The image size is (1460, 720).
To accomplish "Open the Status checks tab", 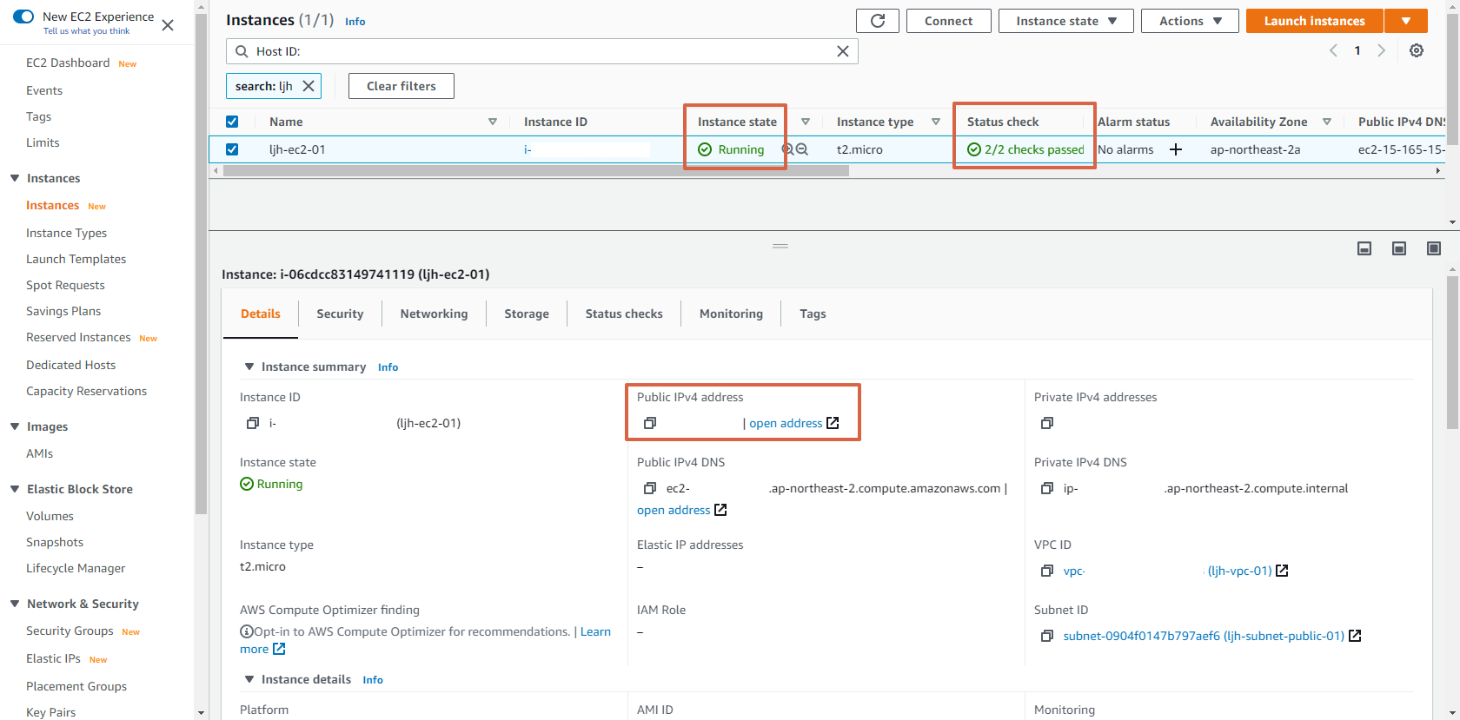I will coord(624,314).
